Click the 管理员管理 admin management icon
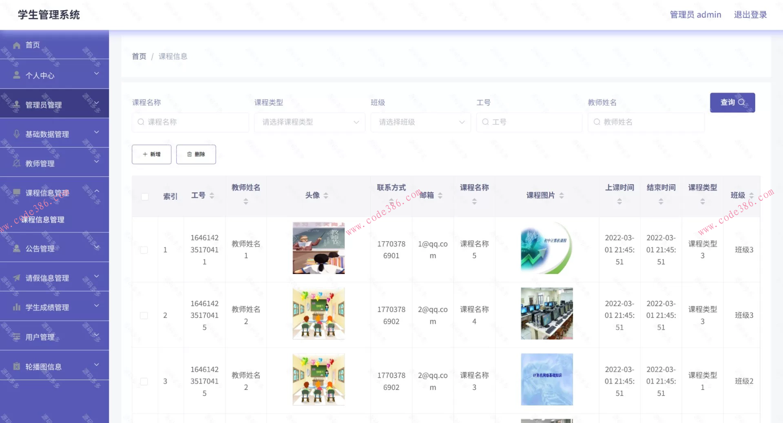Screen dimensions: 783x423 tap(17, 104)
